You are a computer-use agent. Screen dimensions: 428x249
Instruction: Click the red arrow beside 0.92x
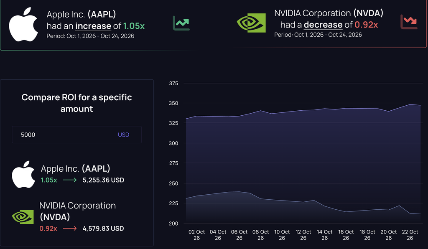pyautogui.click(x=70, y=228)
